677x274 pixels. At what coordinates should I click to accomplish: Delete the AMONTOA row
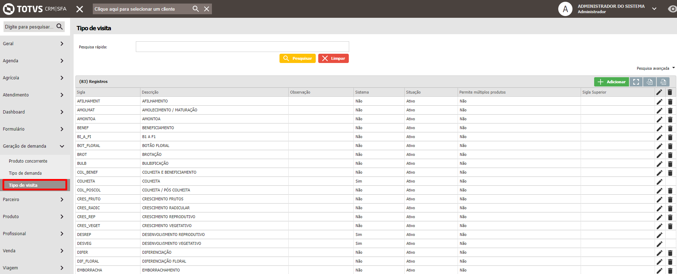coord(670,119)
